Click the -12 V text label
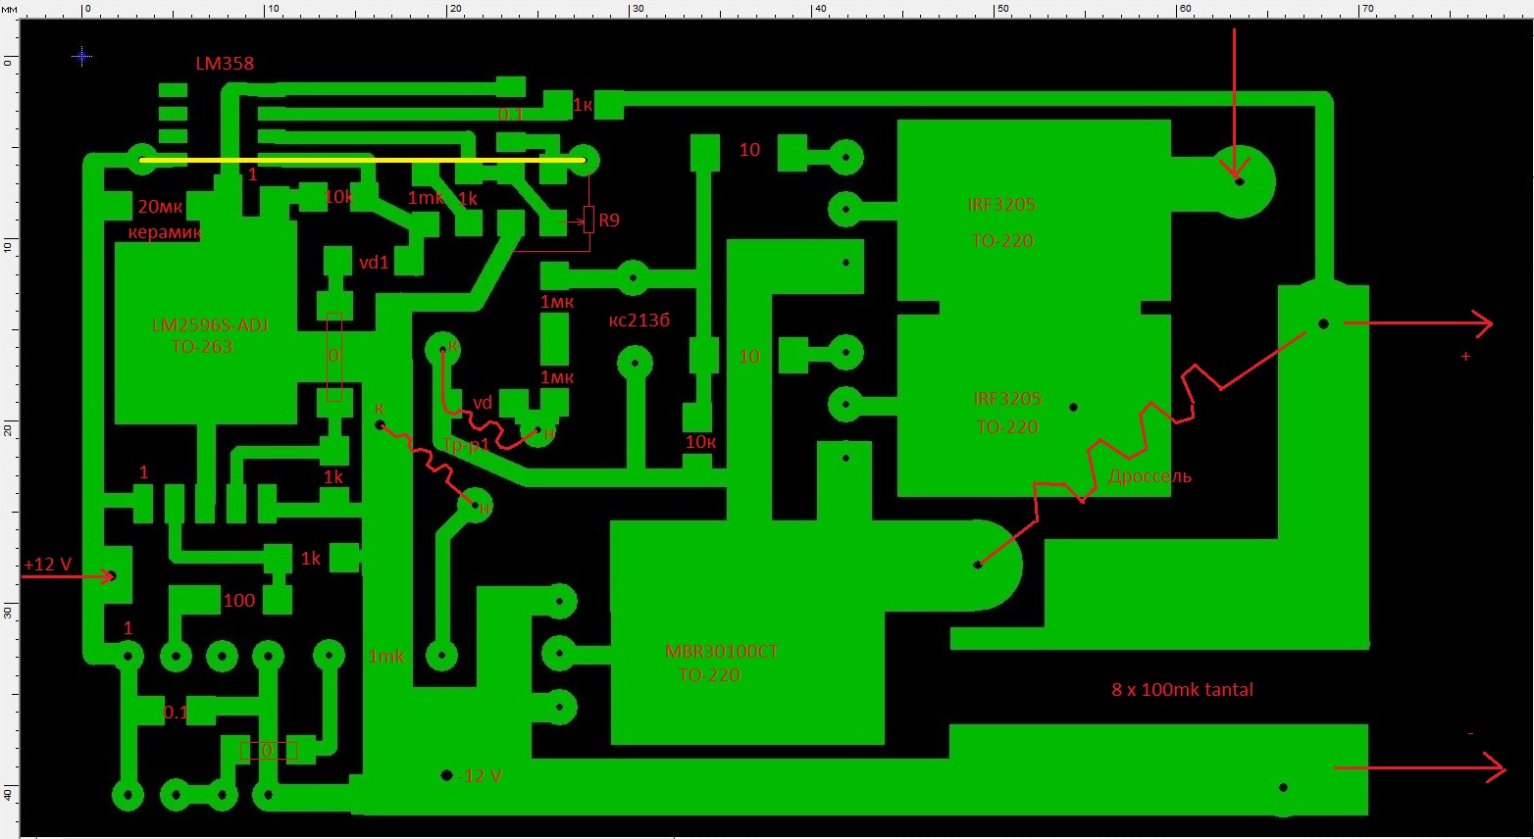Screen dimensions: 1534x839 pyautogui.click(x=480, y=775)
